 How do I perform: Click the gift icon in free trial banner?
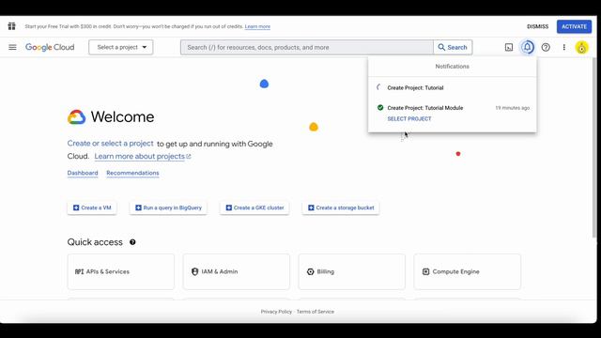pyautogui.click(x=12, y=26)
